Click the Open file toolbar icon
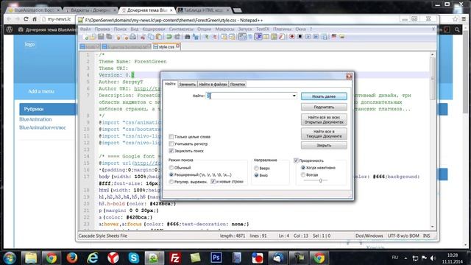Image resolution: width=471 pixels, height=265 pixels. click(93, 37)
